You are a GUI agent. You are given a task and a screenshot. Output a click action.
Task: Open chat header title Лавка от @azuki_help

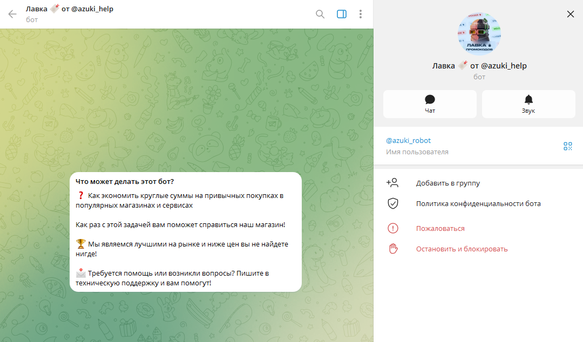point(70,9)
